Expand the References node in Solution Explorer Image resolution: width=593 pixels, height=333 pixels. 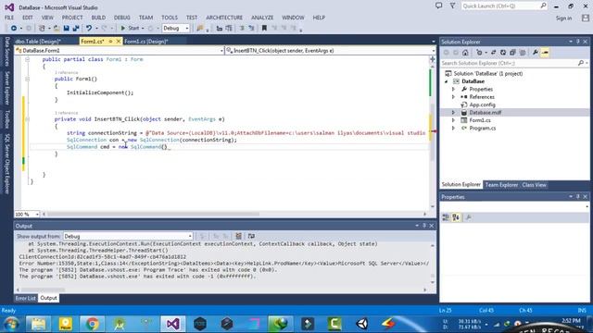click(x=453, y=97)
